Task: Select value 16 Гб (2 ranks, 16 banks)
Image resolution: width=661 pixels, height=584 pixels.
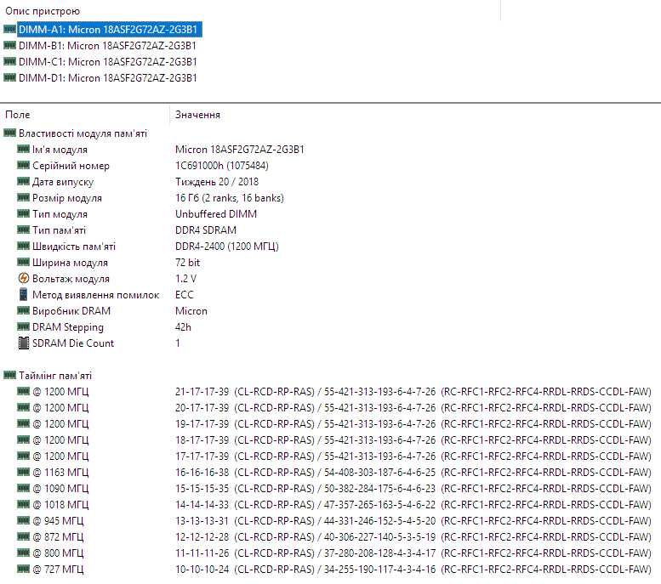Action: click(x=230, y=198)
